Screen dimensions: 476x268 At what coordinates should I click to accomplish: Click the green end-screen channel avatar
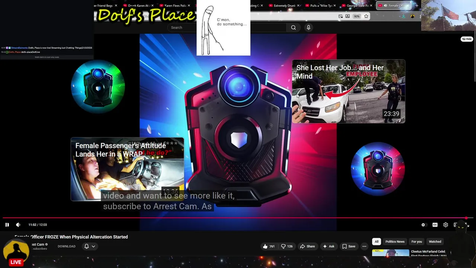point(98,86)
